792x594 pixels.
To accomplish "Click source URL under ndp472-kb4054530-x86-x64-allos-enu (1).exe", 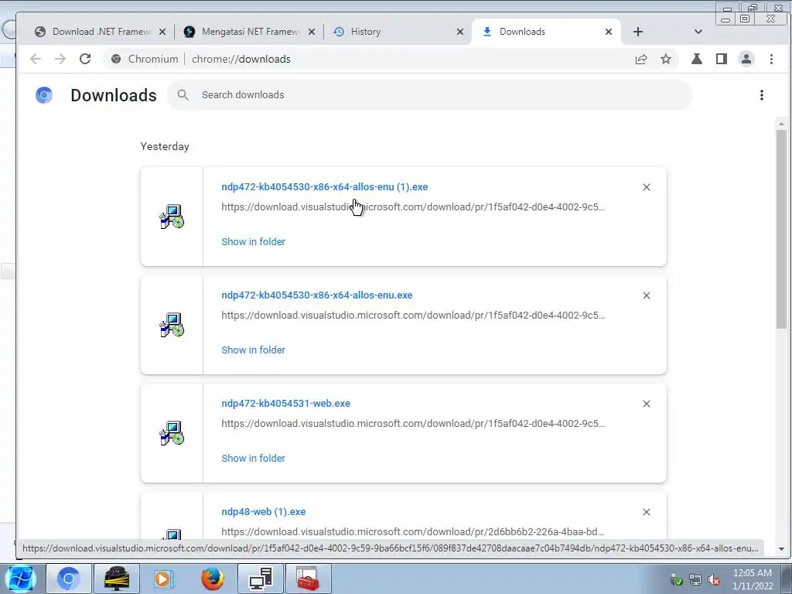I will tap(413, 207).
